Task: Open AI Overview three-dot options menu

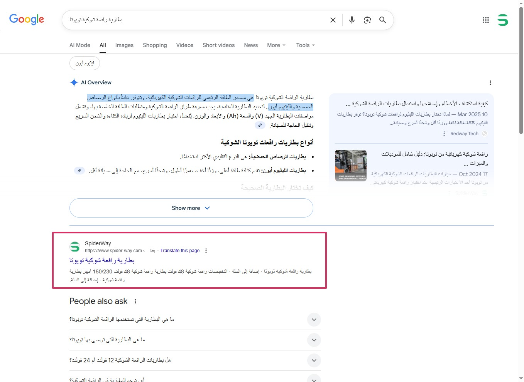Action: (490, 83)
